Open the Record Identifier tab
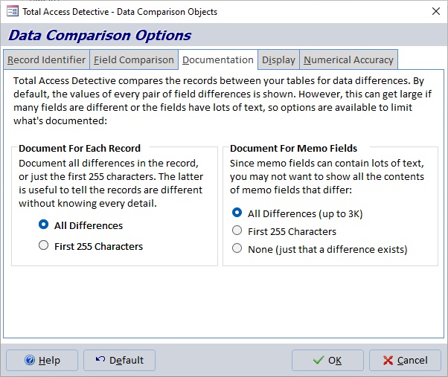Image resolution: width=448 pixels, height=377 pixels. pos(47,59)
